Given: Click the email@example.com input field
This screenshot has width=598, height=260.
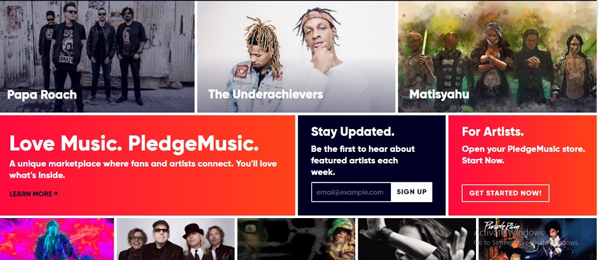Looking at the screenshot, I should [x=351, y=192].
